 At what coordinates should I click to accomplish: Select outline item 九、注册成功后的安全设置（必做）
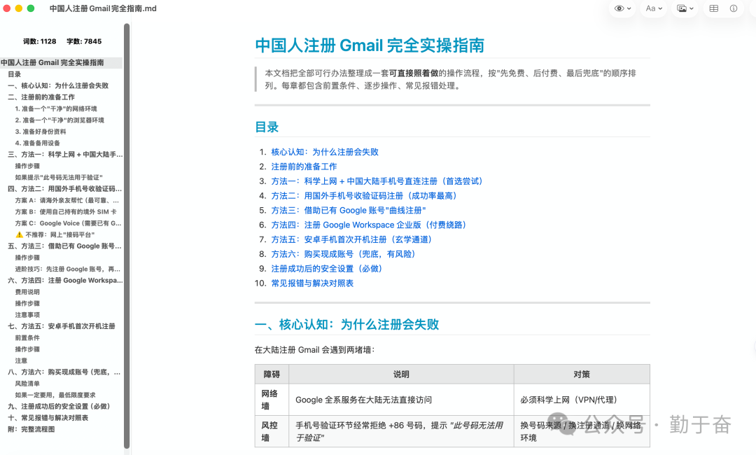59,406
